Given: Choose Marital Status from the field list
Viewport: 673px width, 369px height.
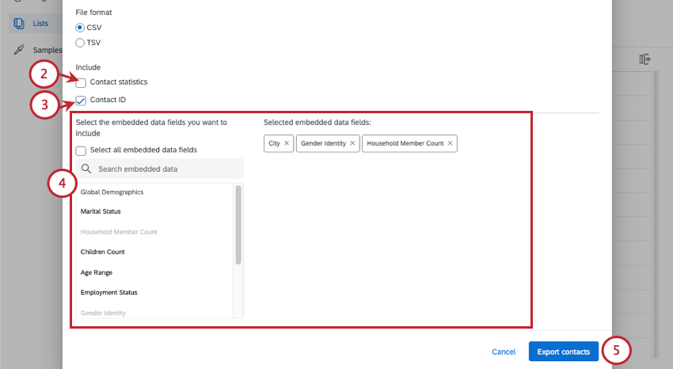Looking at the screenshot, I should click(x=101, y=211).
